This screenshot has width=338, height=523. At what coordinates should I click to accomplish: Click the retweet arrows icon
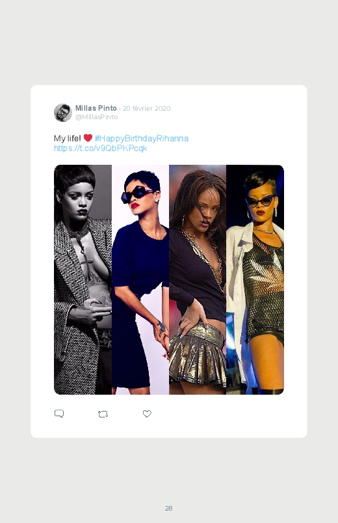point(103,414)
